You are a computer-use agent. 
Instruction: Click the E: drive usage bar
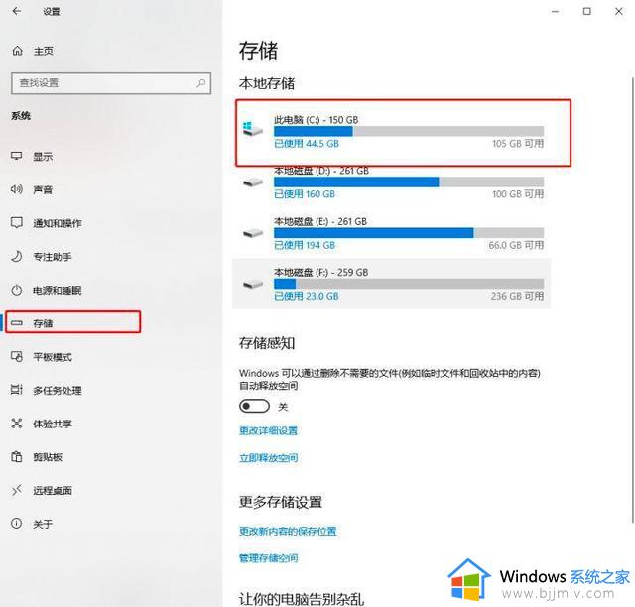(x=409, y=232)
